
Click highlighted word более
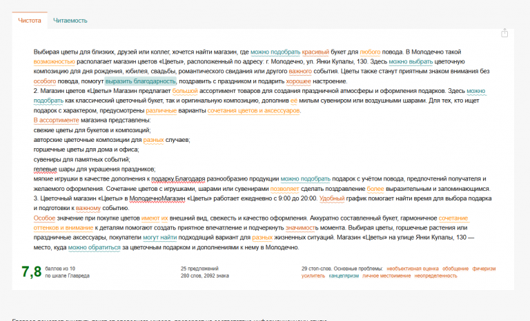[x=375, y=189]
